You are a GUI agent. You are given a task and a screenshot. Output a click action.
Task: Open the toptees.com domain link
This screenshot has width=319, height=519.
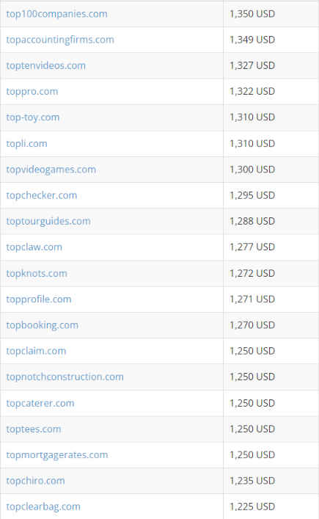tap(34, 429)
